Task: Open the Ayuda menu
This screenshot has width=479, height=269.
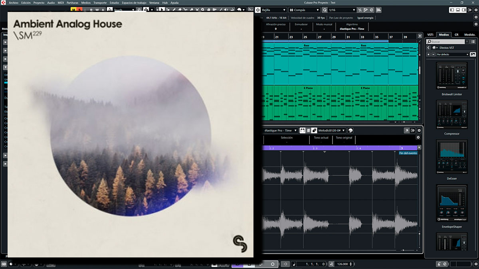Action: click(x=174, y=2)
